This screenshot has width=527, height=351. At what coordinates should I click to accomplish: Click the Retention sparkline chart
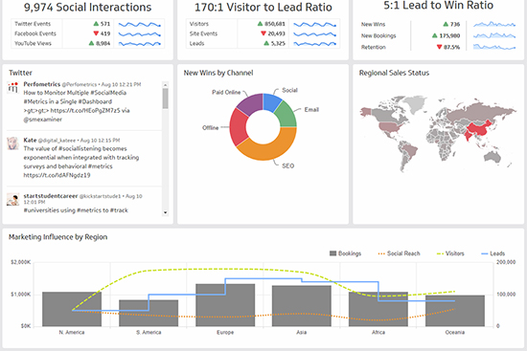pyautogui.click(x=494, y=47)
